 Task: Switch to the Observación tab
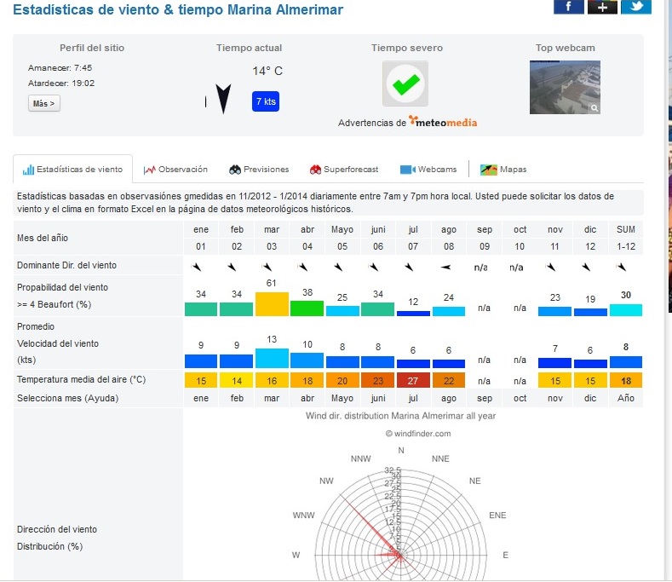pos(175,170)
